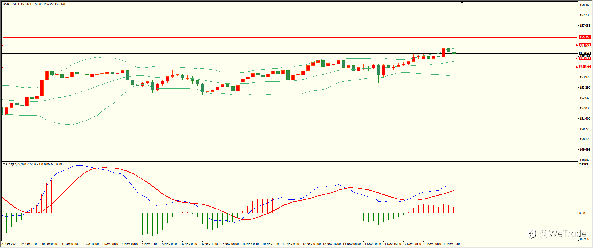Click the 14 Nov 00:00 time label
Screen dimensions: 593x248
[x=372, y=244]
